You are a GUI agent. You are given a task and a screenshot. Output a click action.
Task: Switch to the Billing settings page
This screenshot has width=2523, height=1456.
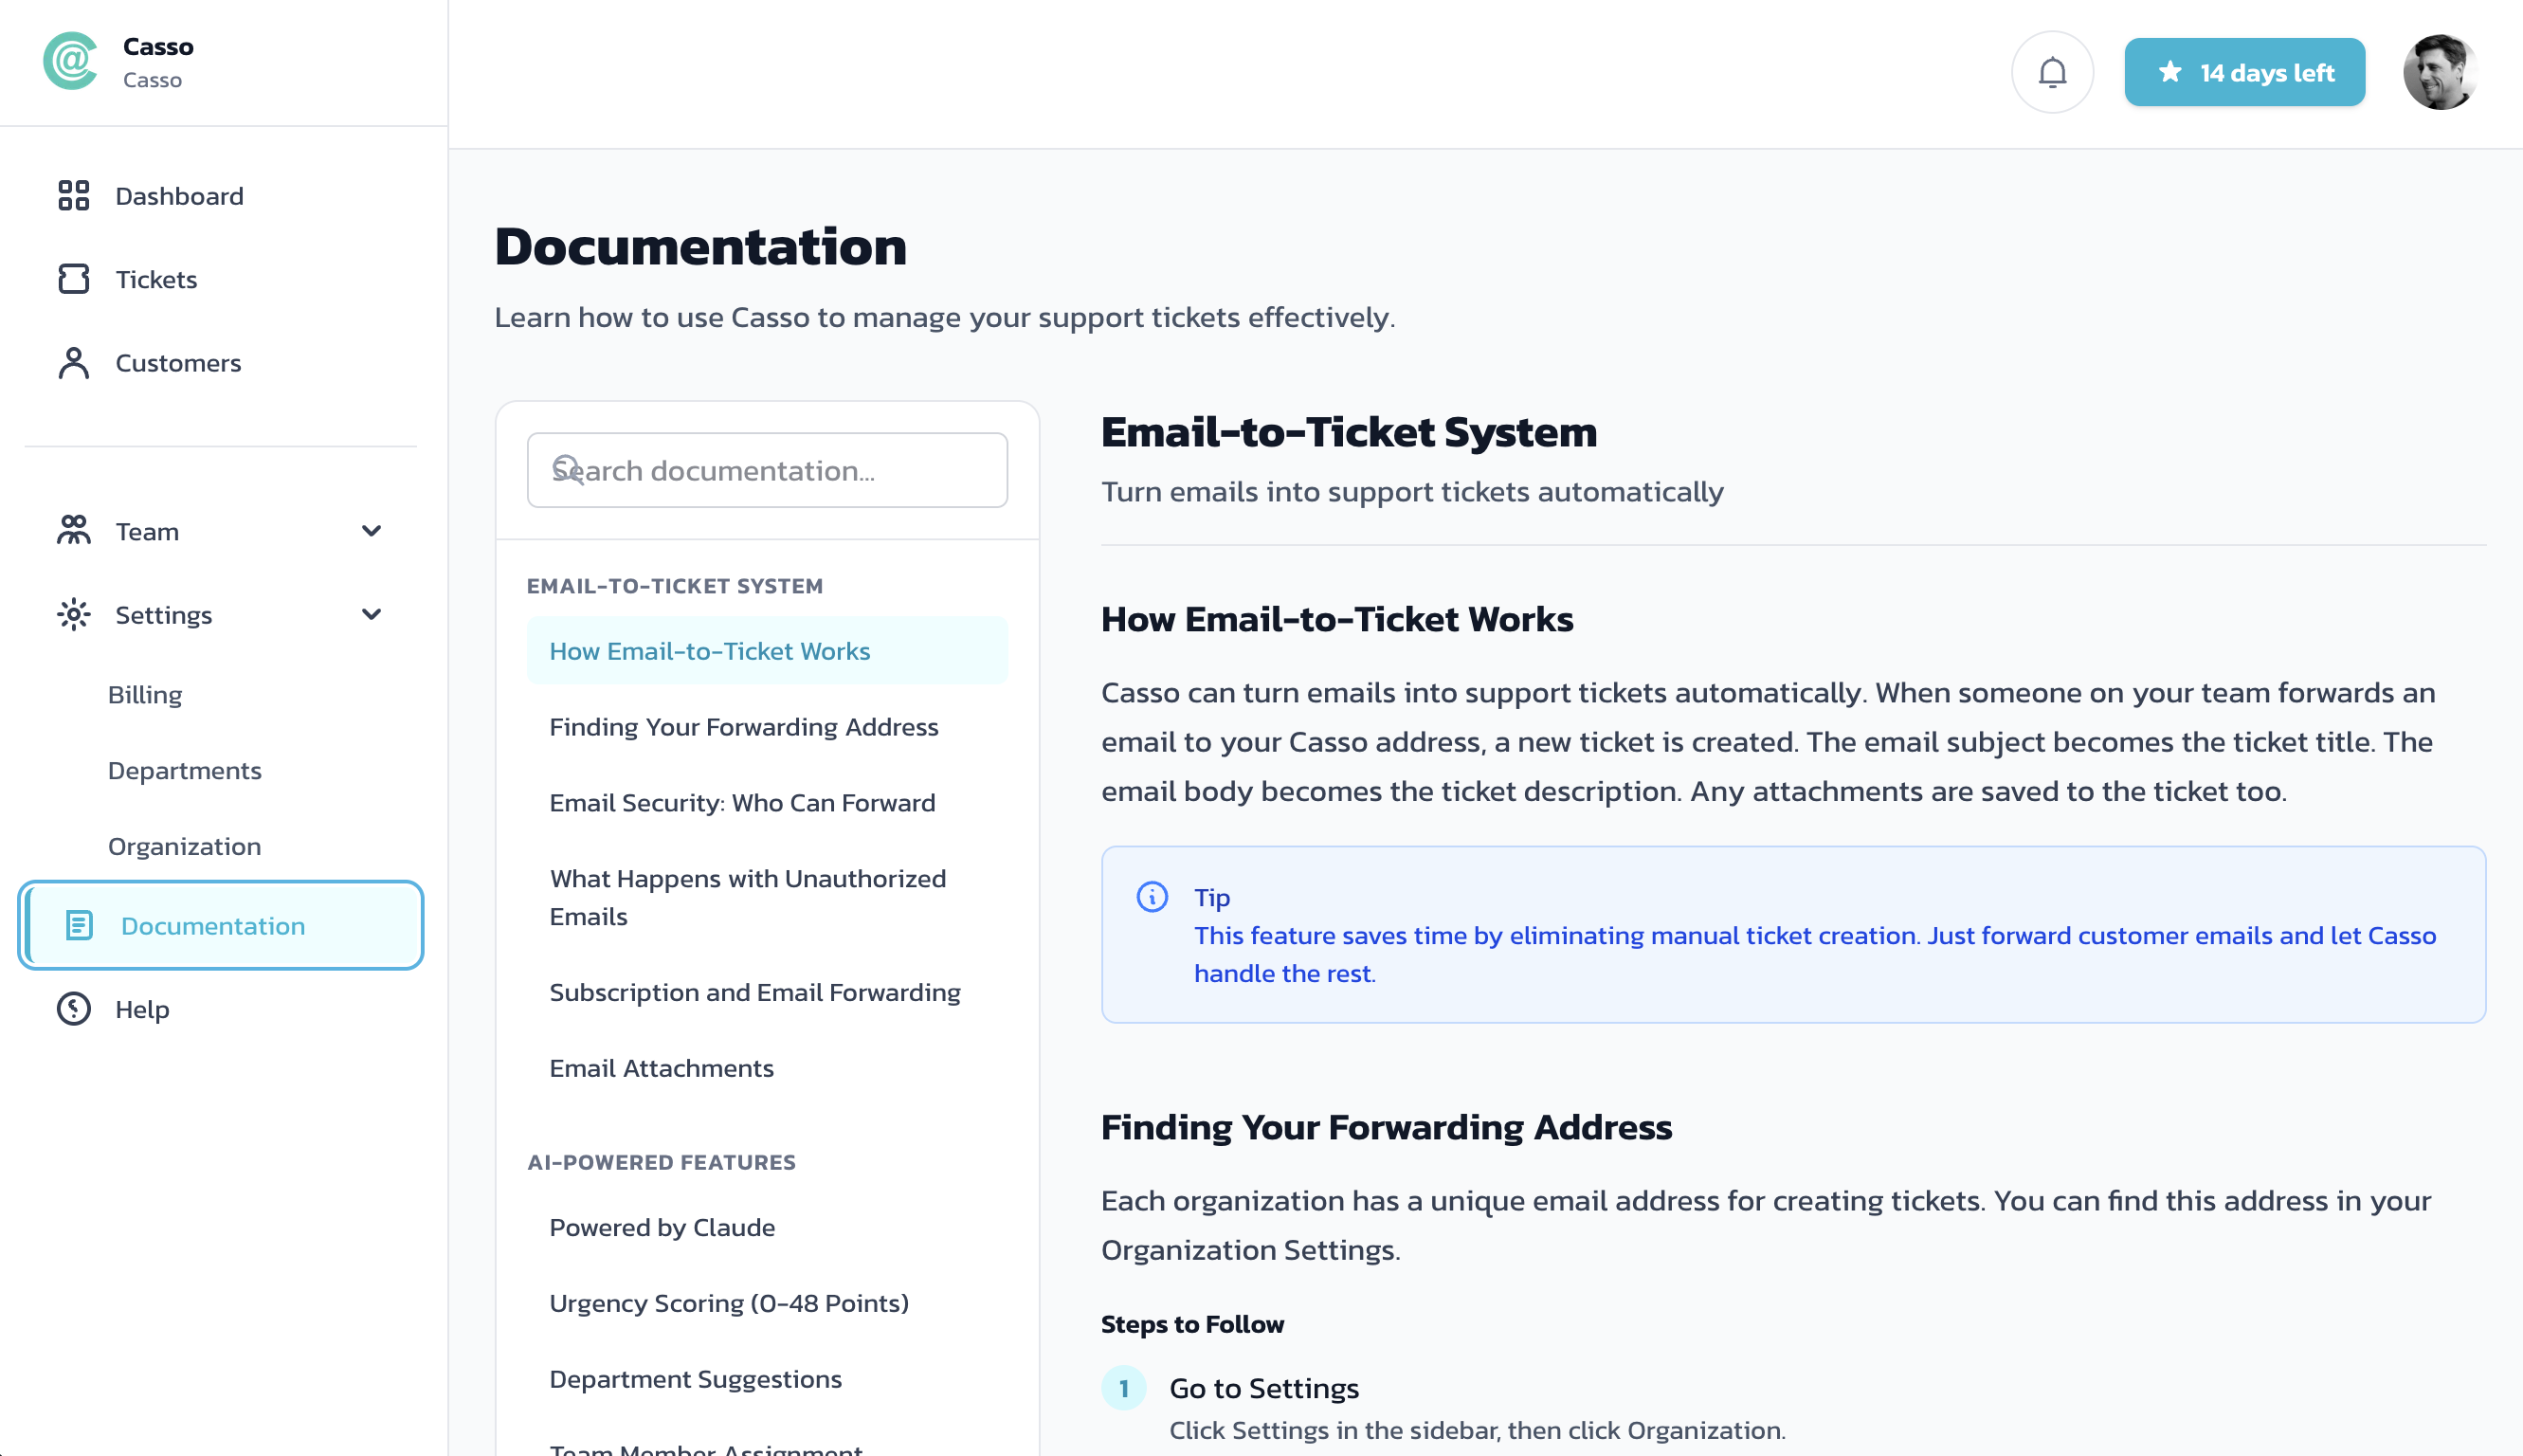pyautogui.click(x=145, y=694)
